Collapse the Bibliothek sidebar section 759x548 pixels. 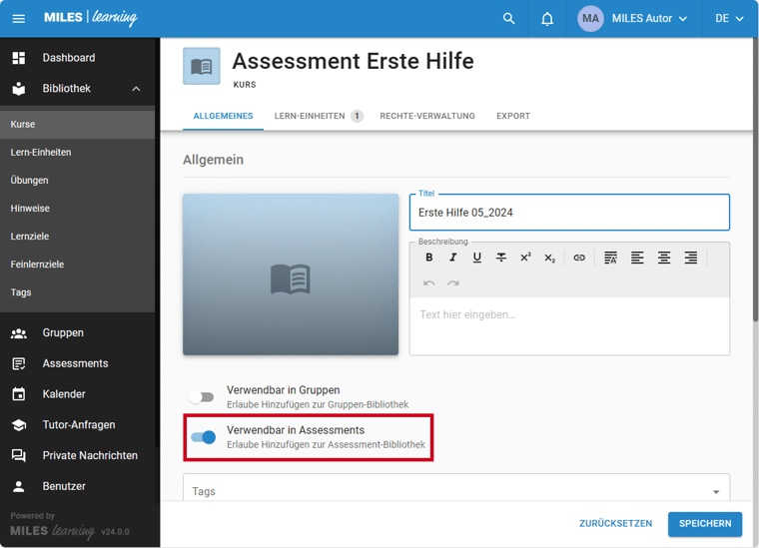pyautogui.click(x=136, y=89)
